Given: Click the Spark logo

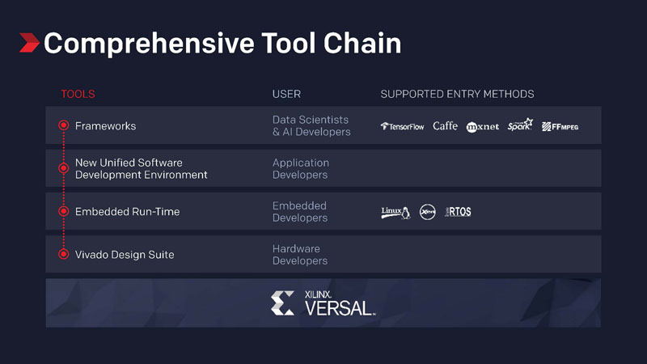Looking at the screenshot, I should (520, 125).
